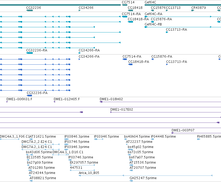Open the DME1-017E02 clone label
221x182 pixels.
point(122,110)
